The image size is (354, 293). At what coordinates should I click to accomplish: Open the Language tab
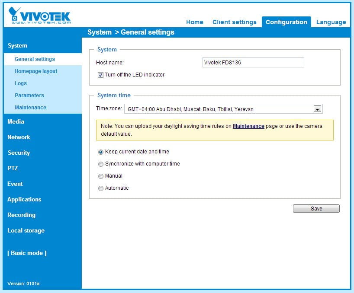[331, 22]
